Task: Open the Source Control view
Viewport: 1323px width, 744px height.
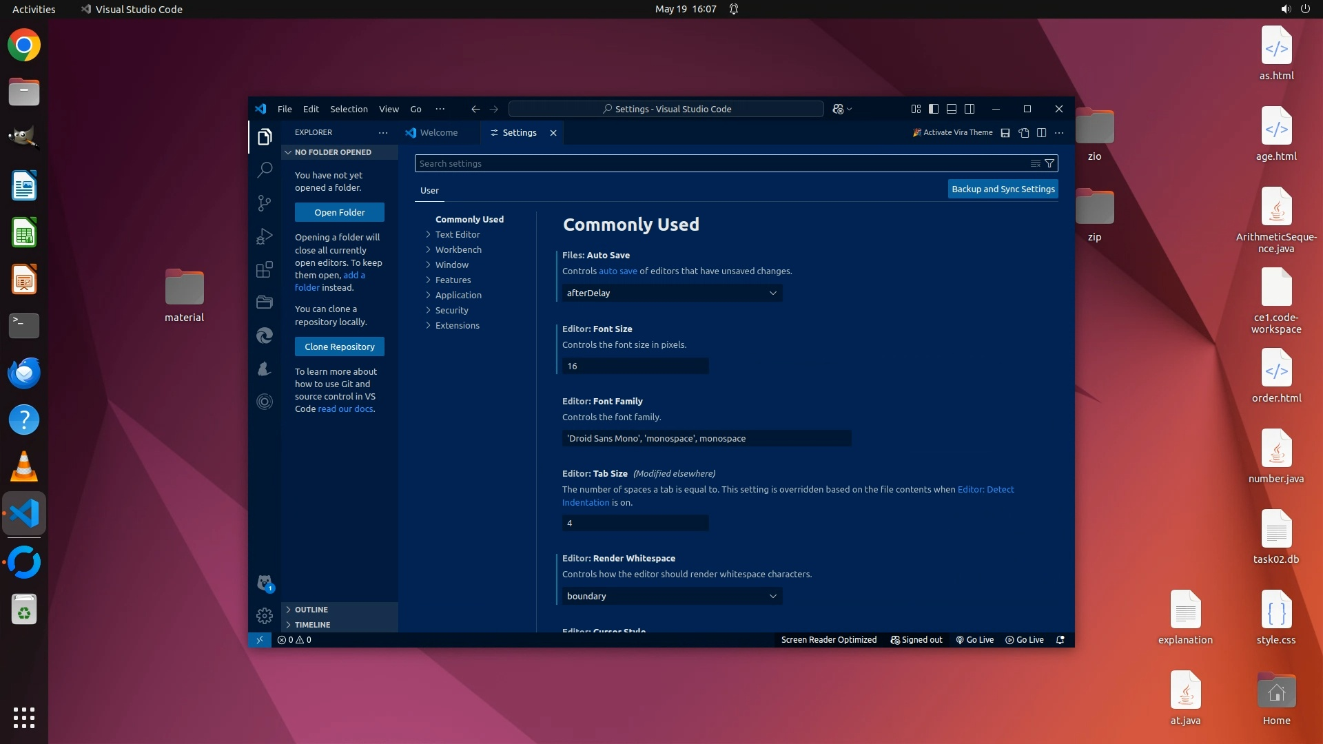Action: pyautogui.click(x=265, y=203)
